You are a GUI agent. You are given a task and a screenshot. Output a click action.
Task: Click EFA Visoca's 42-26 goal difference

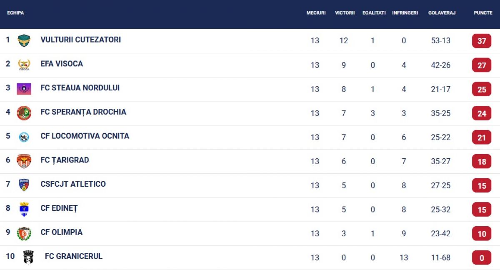click(x=440, y=65)
